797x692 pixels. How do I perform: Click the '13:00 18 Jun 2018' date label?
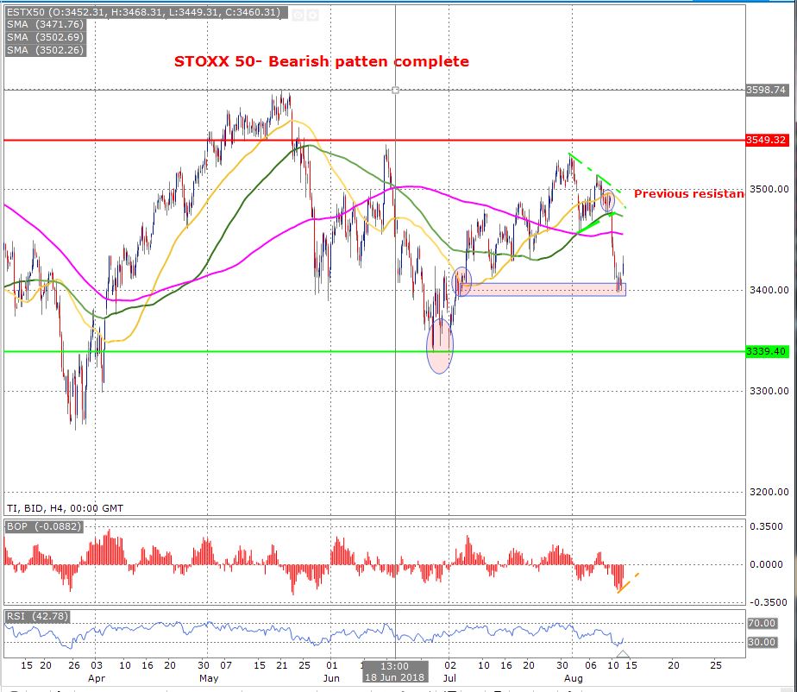pos(394,671)
